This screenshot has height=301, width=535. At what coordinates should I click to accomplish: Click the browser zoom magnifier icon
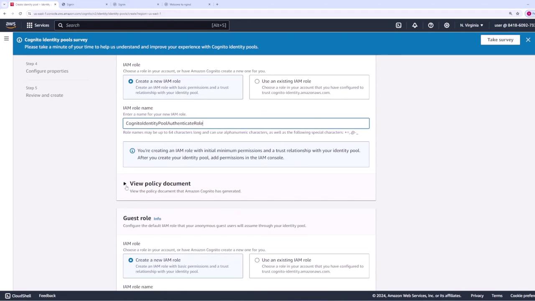coord(510,13)
